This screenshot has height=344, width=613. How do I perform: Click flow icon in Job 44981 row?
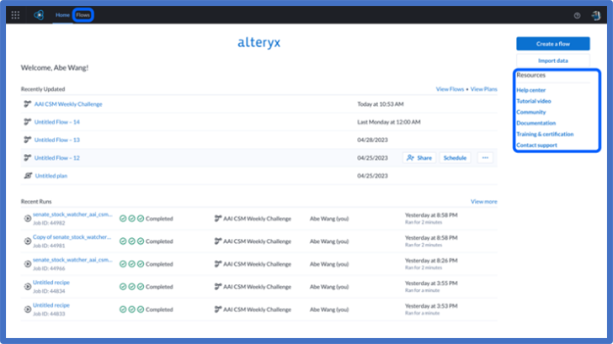tap(218, 241)
